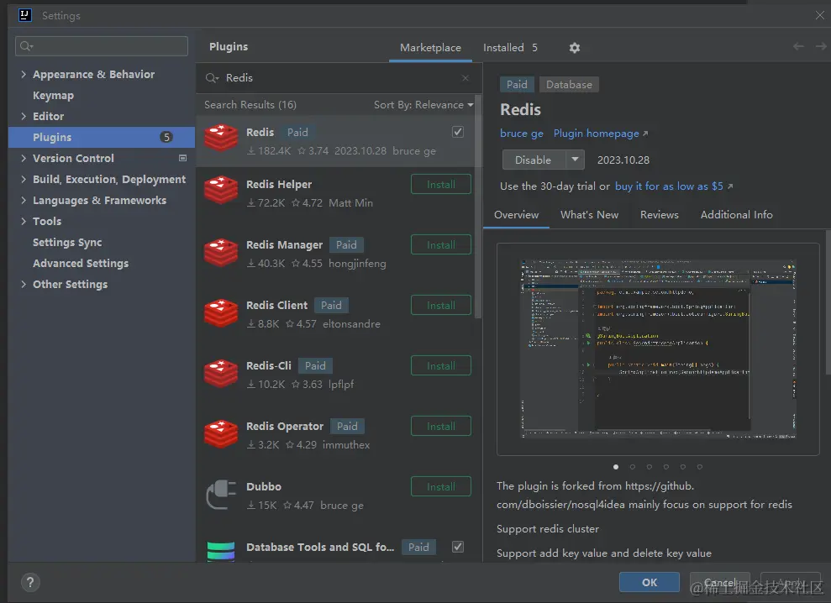The width and height of the screenshot is (831, 603).
Task: Click the Disable plugin button
Action: 534,160
